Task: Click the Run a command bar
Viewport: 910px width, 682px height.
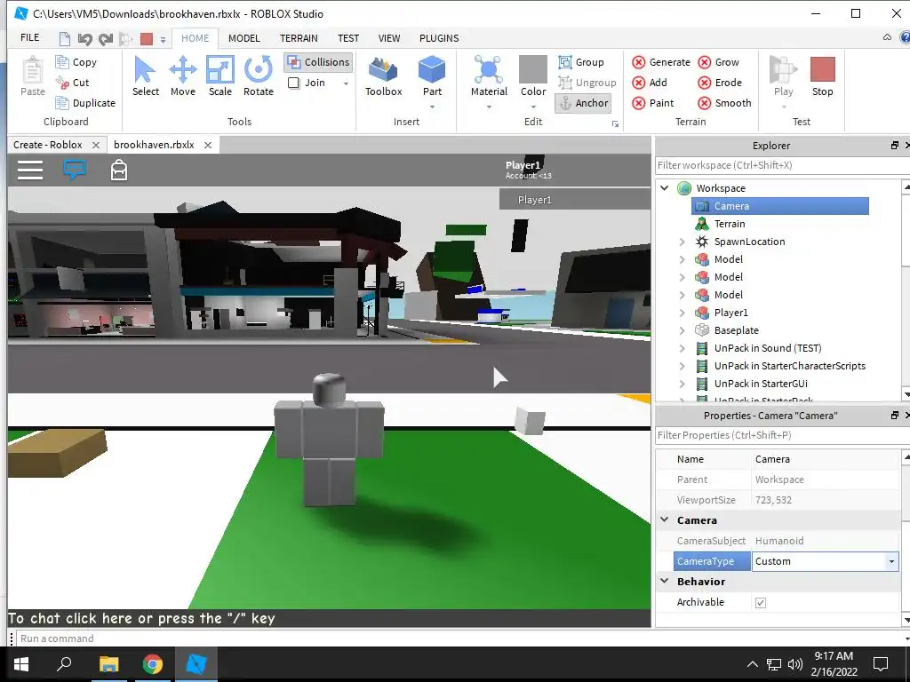Action: coord(459,638)
